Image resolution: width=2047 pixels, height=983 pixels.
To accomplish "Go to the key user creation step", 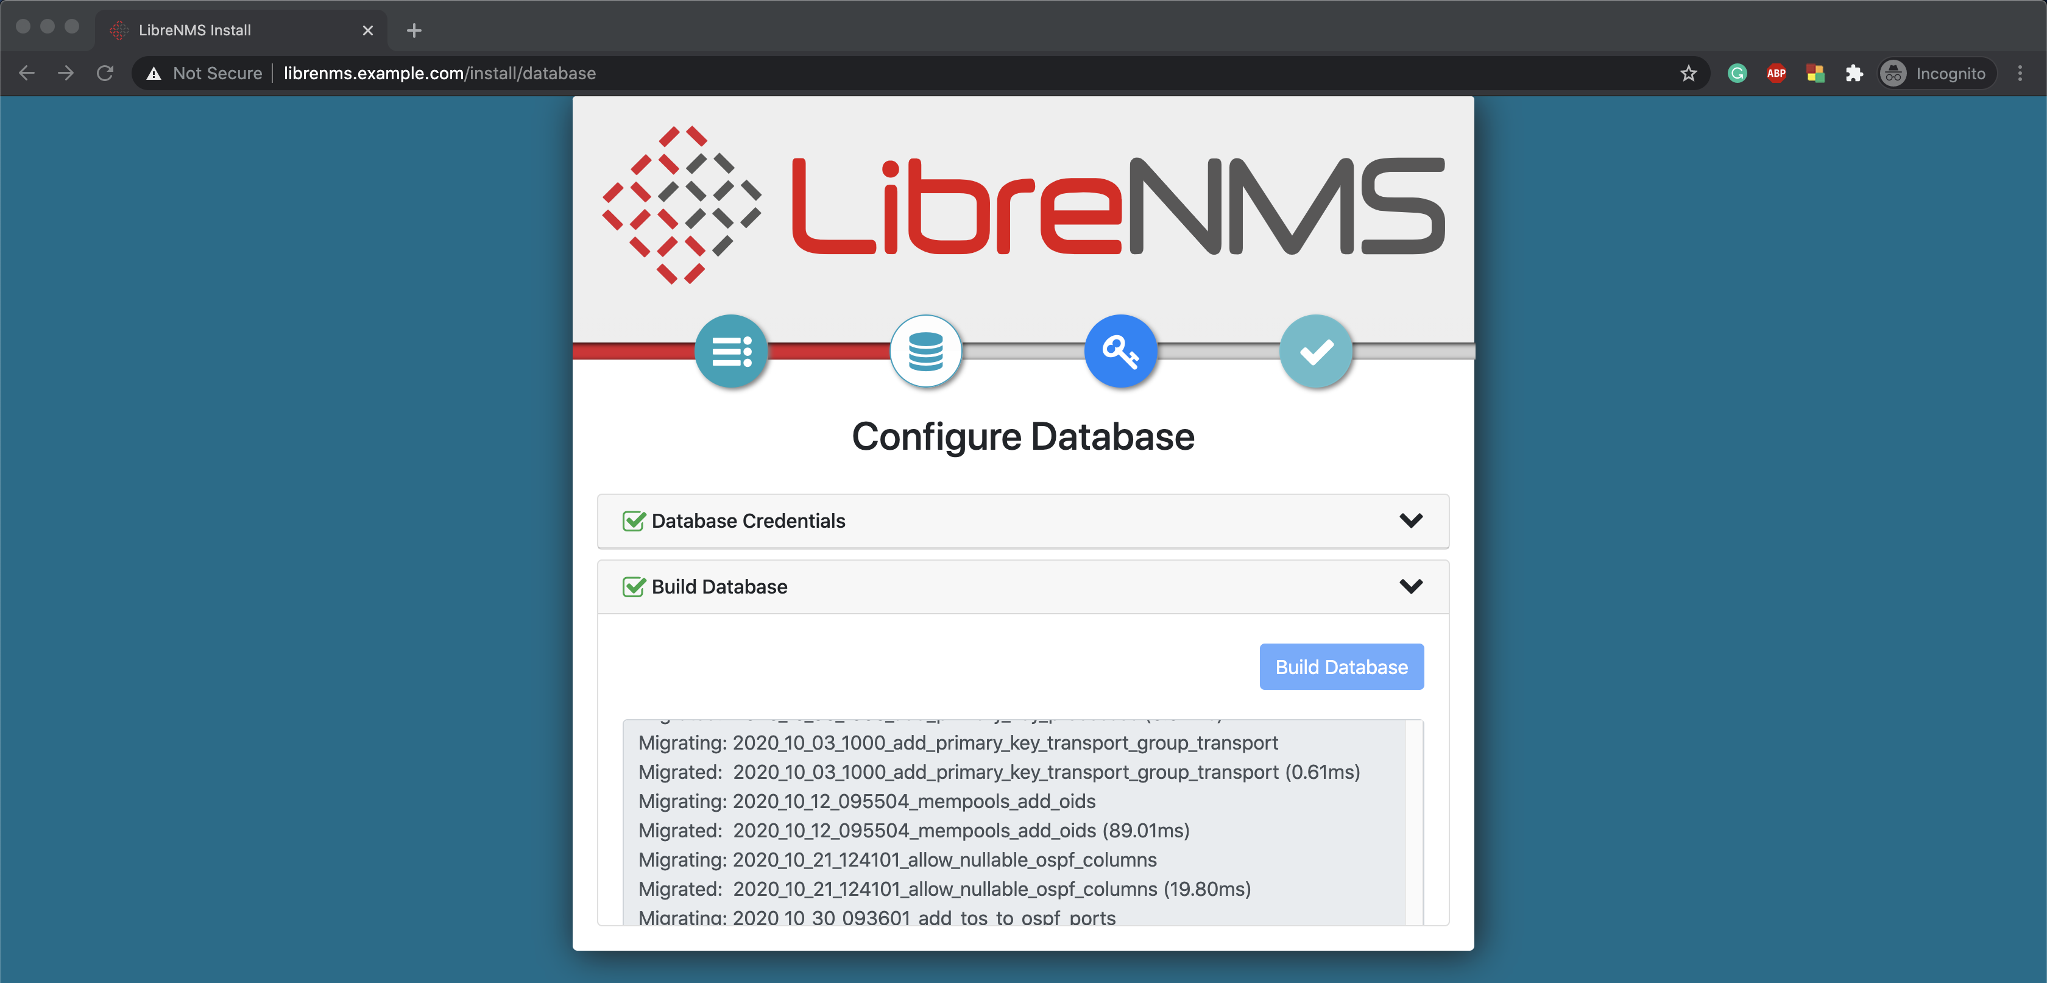I will [1120, 351].
